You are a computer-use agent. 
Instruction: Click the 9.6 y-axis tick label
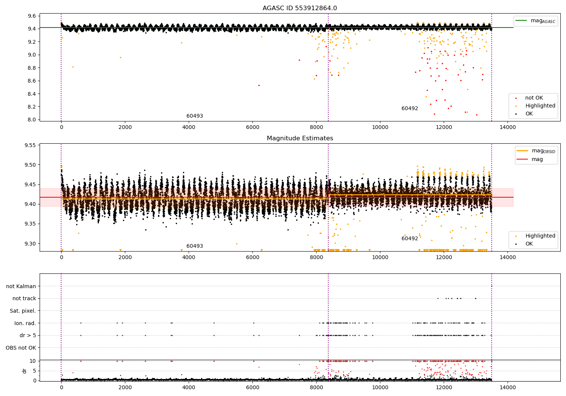click(32, 16)
